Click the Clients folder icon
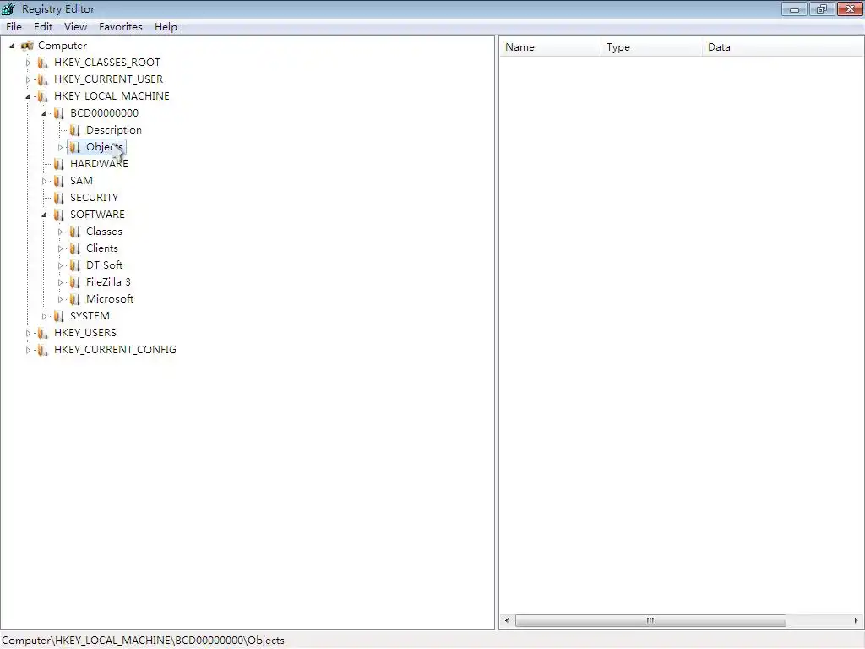Viewport: 865px width, 649px height. click(74, 249)
